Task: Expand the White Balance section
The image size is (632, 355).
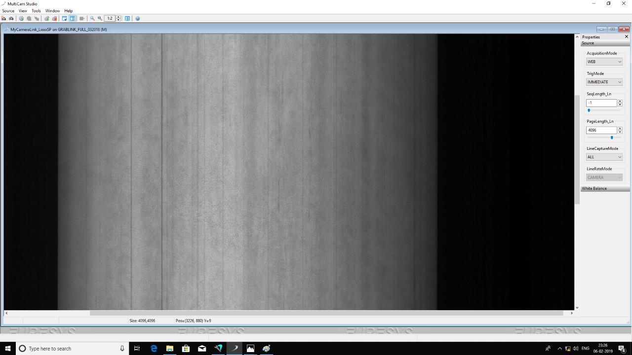Action: pyautogui.click(x=605, y=188)
